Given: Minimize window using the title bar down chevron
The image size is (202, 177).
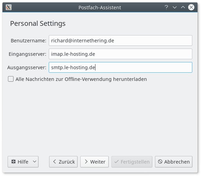Looking at the screenshot, I should [x=175, y=7].
